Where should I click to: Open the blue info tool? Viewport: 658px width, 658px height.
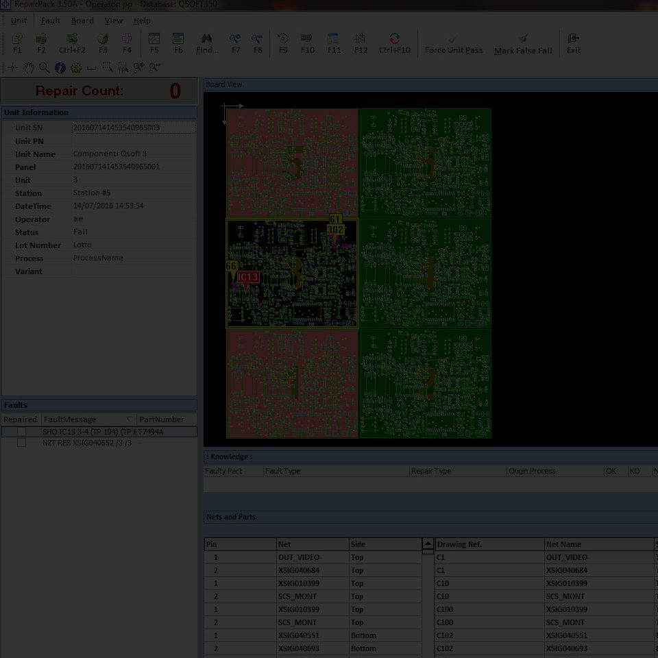point(60,68)
